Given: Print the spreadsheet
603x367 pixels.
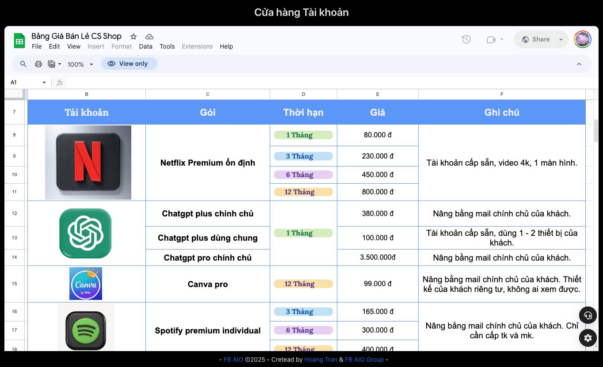Looking at the screenshot, I should click(x=38, y=64).
